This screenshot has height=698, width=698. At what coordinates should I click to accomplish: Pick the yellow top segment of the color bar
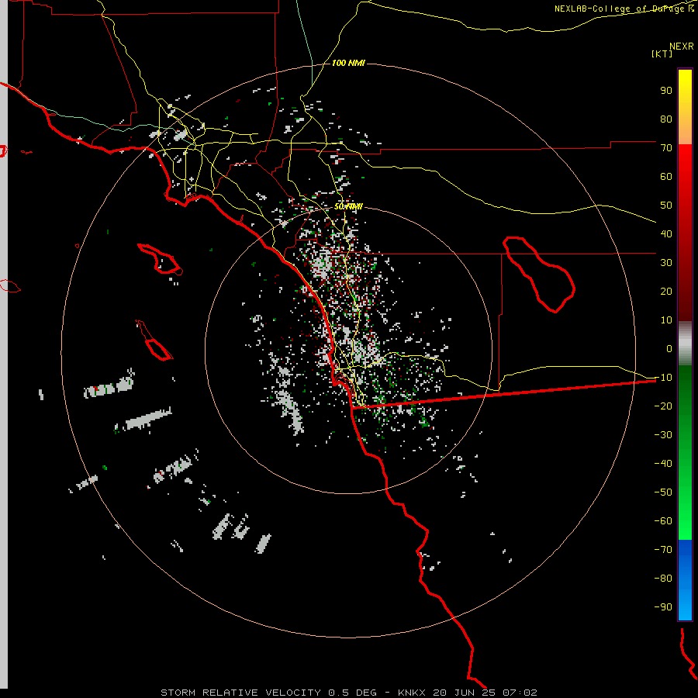[x=685, y=107]
